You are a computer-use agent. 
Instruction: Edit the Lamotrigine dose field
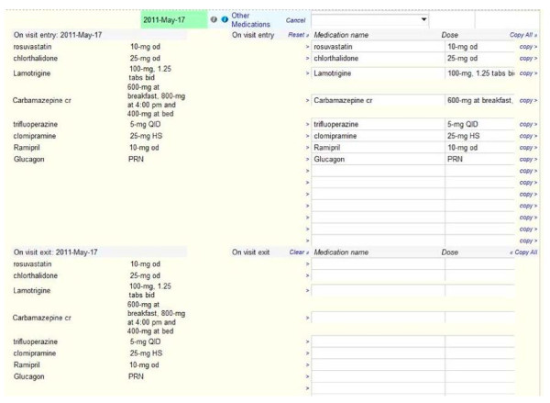click(479, 73)
